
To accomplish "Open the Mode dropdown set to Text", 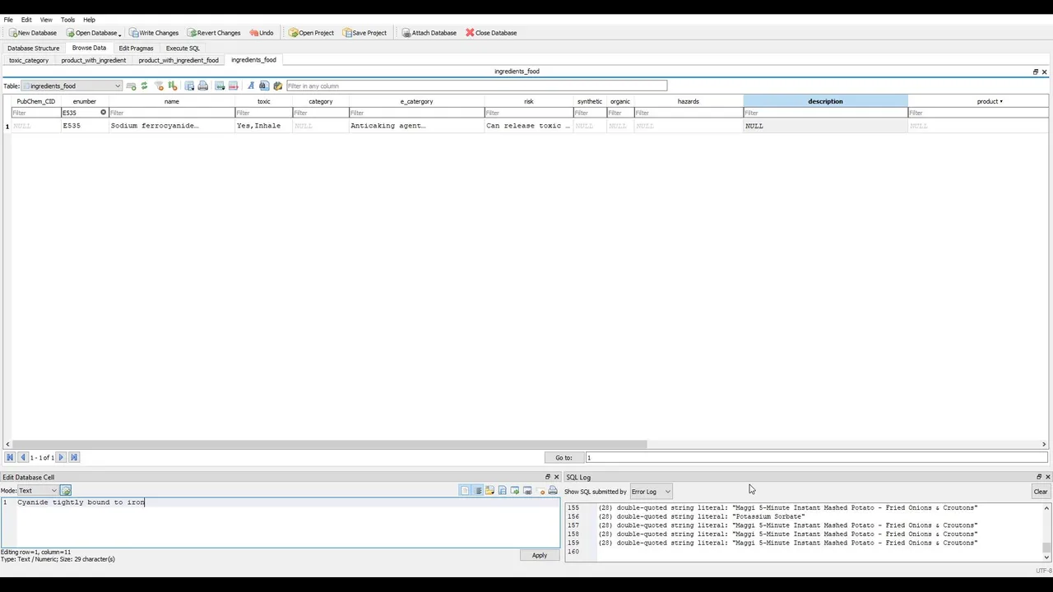I will click(38, 491).
